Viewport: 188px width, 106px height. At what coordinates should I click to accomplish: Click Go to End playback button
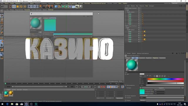[x=95, y=87]
